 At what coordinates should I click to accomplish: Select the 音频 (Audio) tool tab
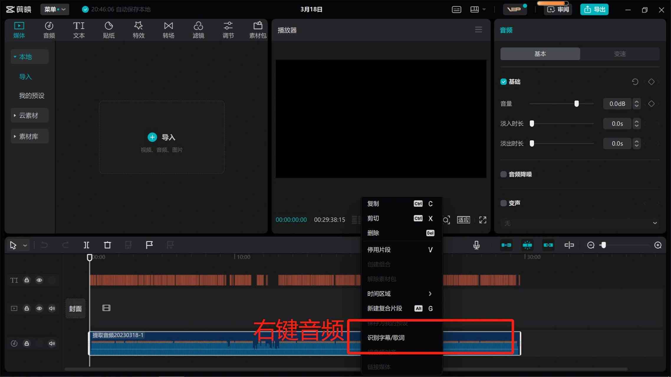(x=48, y=29)
